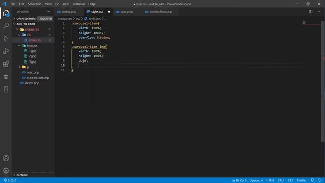
Task: Select CSS language mode in status bar
Action: tap(290, 180)
